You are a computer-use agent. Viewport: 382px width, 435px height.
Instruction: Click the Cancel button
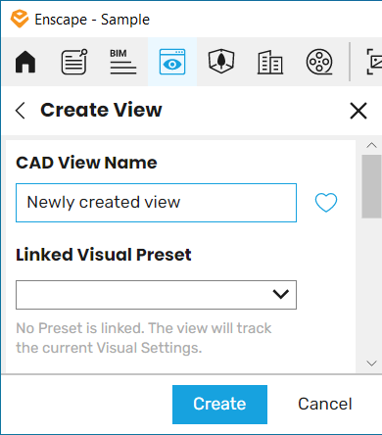325,404
